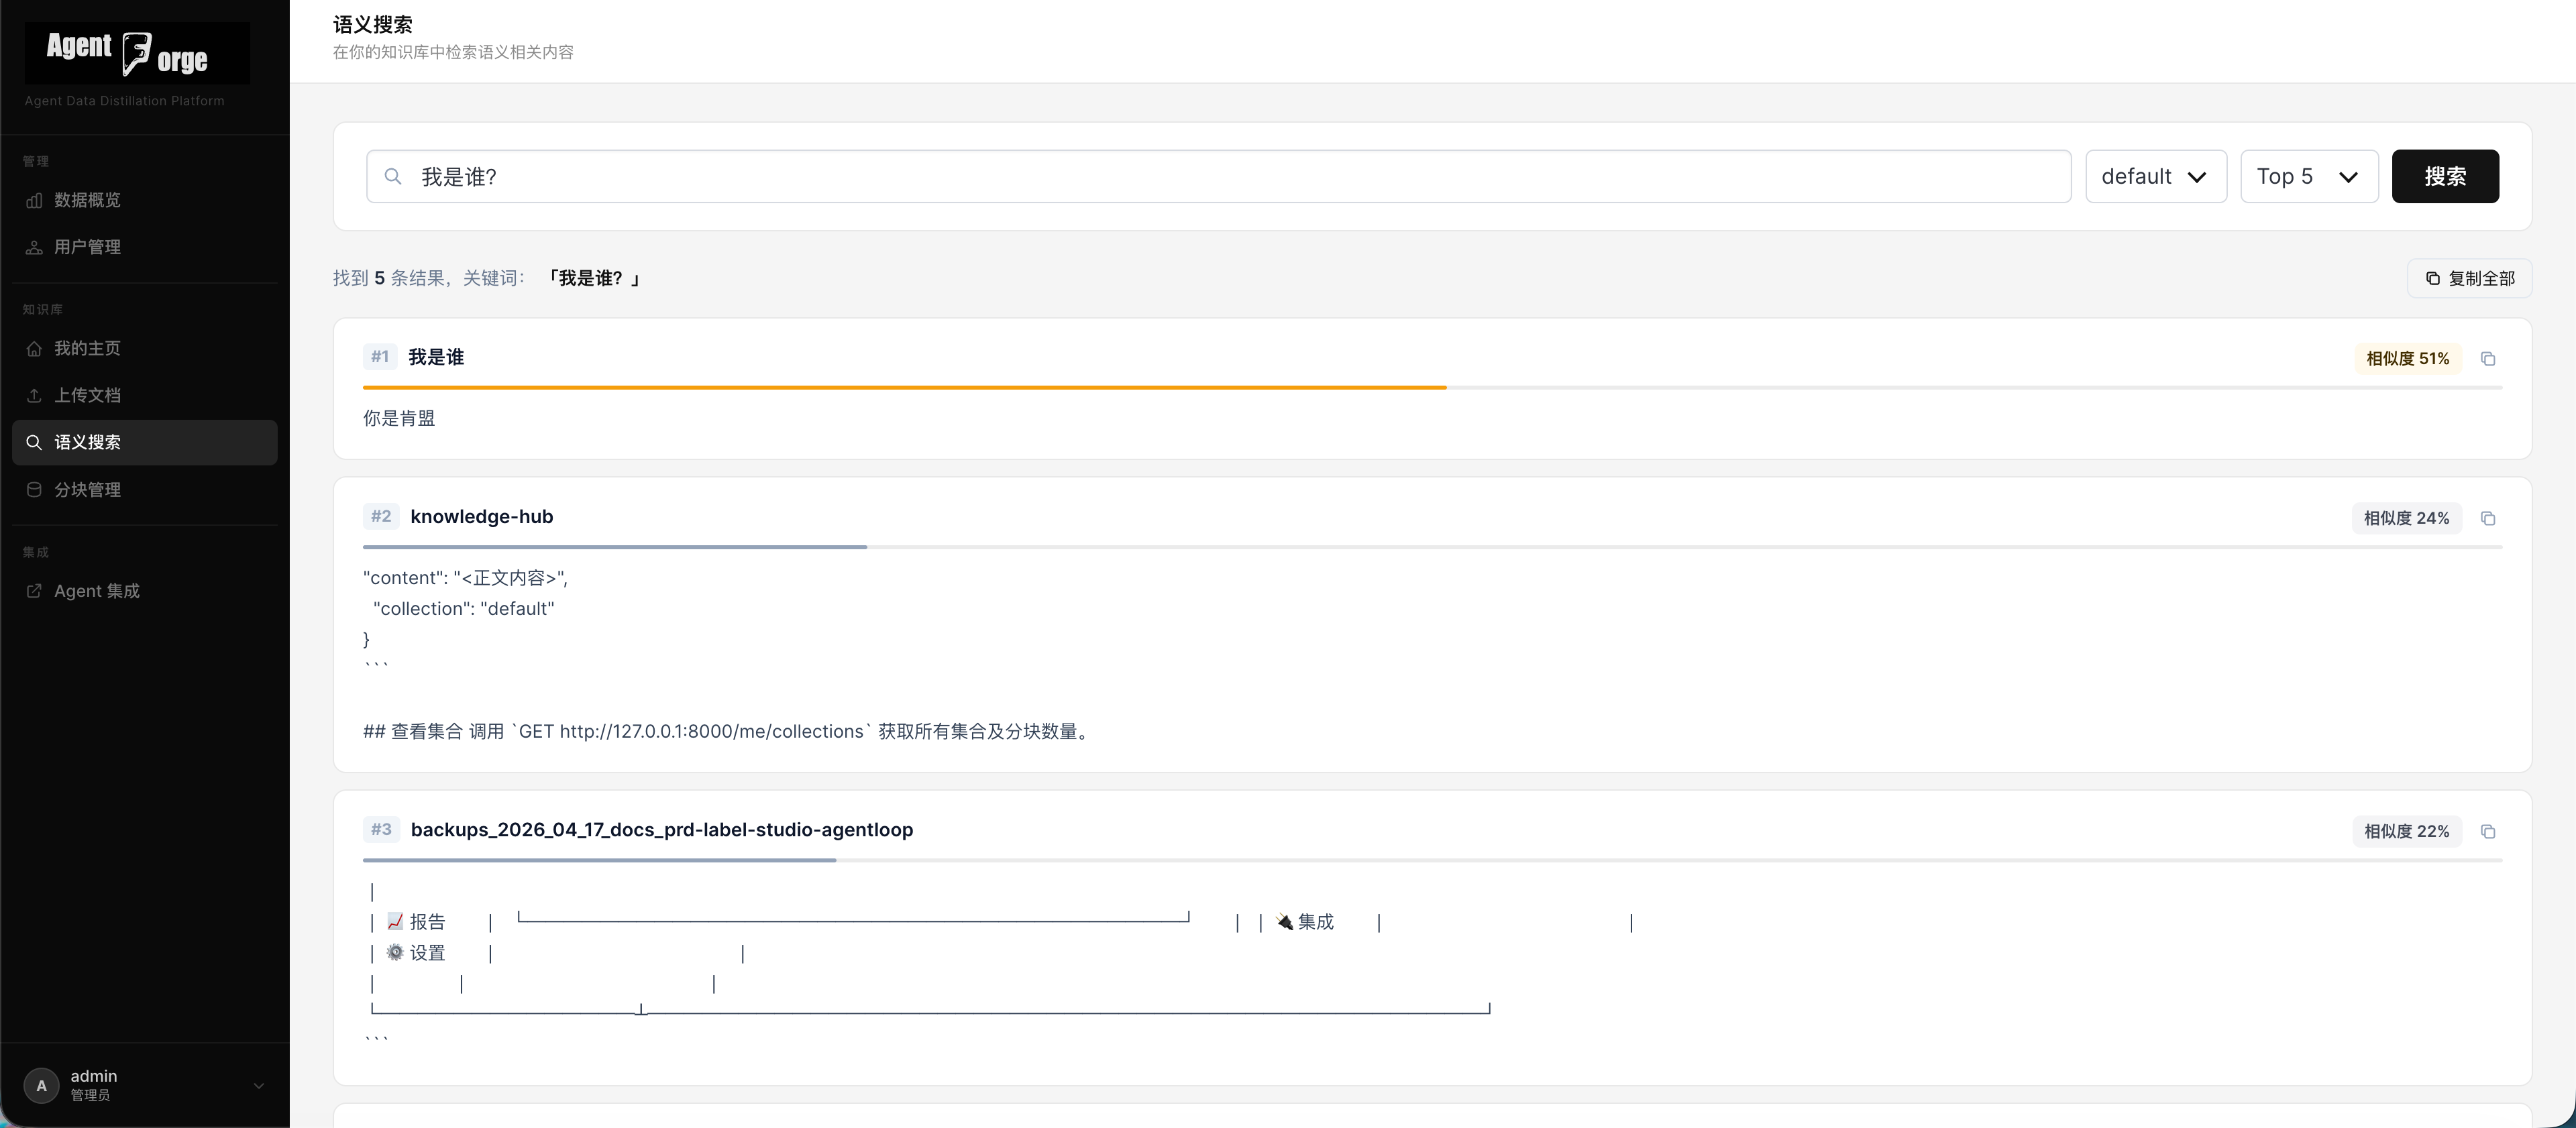
Task: Click the Agent 集成 external link icon
Action: tap(34, 591)
